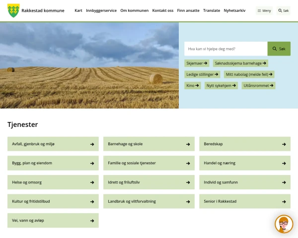The height and width of the screenshot is (238, 298).
Task: Open the header Søk search toggle
Action: tap(283, 10)
